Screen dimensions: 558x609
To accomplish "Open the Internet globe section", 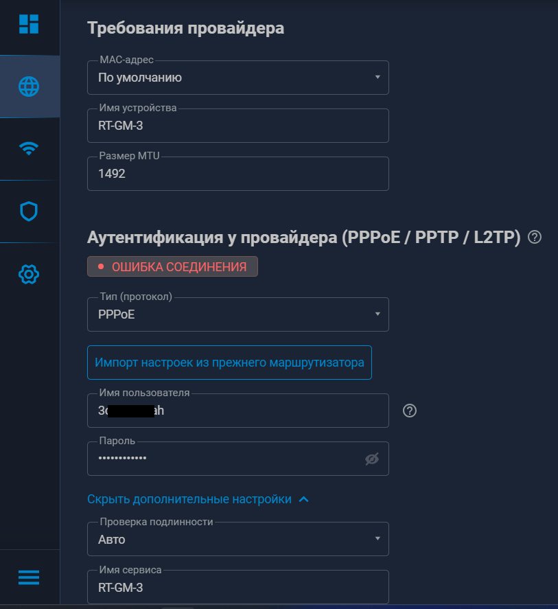I will coord(29,87).
